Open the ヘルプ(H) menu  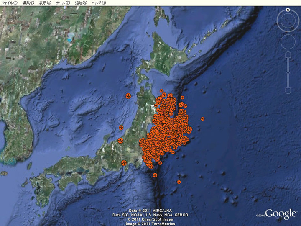click(x=99, y=3)
